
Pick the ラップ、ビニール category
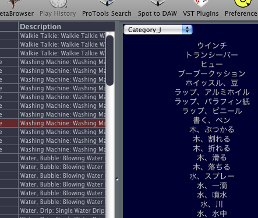click(212, 111)
